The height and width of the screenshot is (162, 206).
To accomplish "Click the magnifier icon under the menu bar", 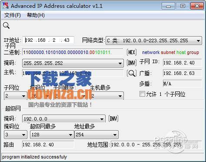I will pos(6,26).
